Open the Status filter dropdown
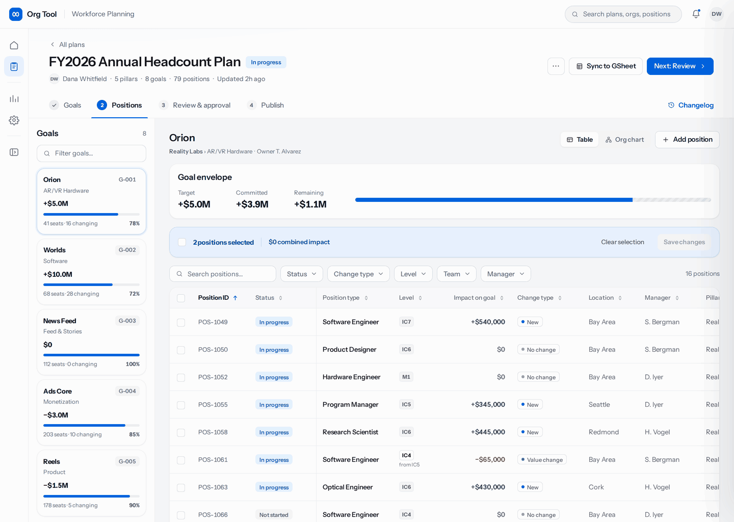The height and width of the screenshot is (522, 734). tap(302, 274)
